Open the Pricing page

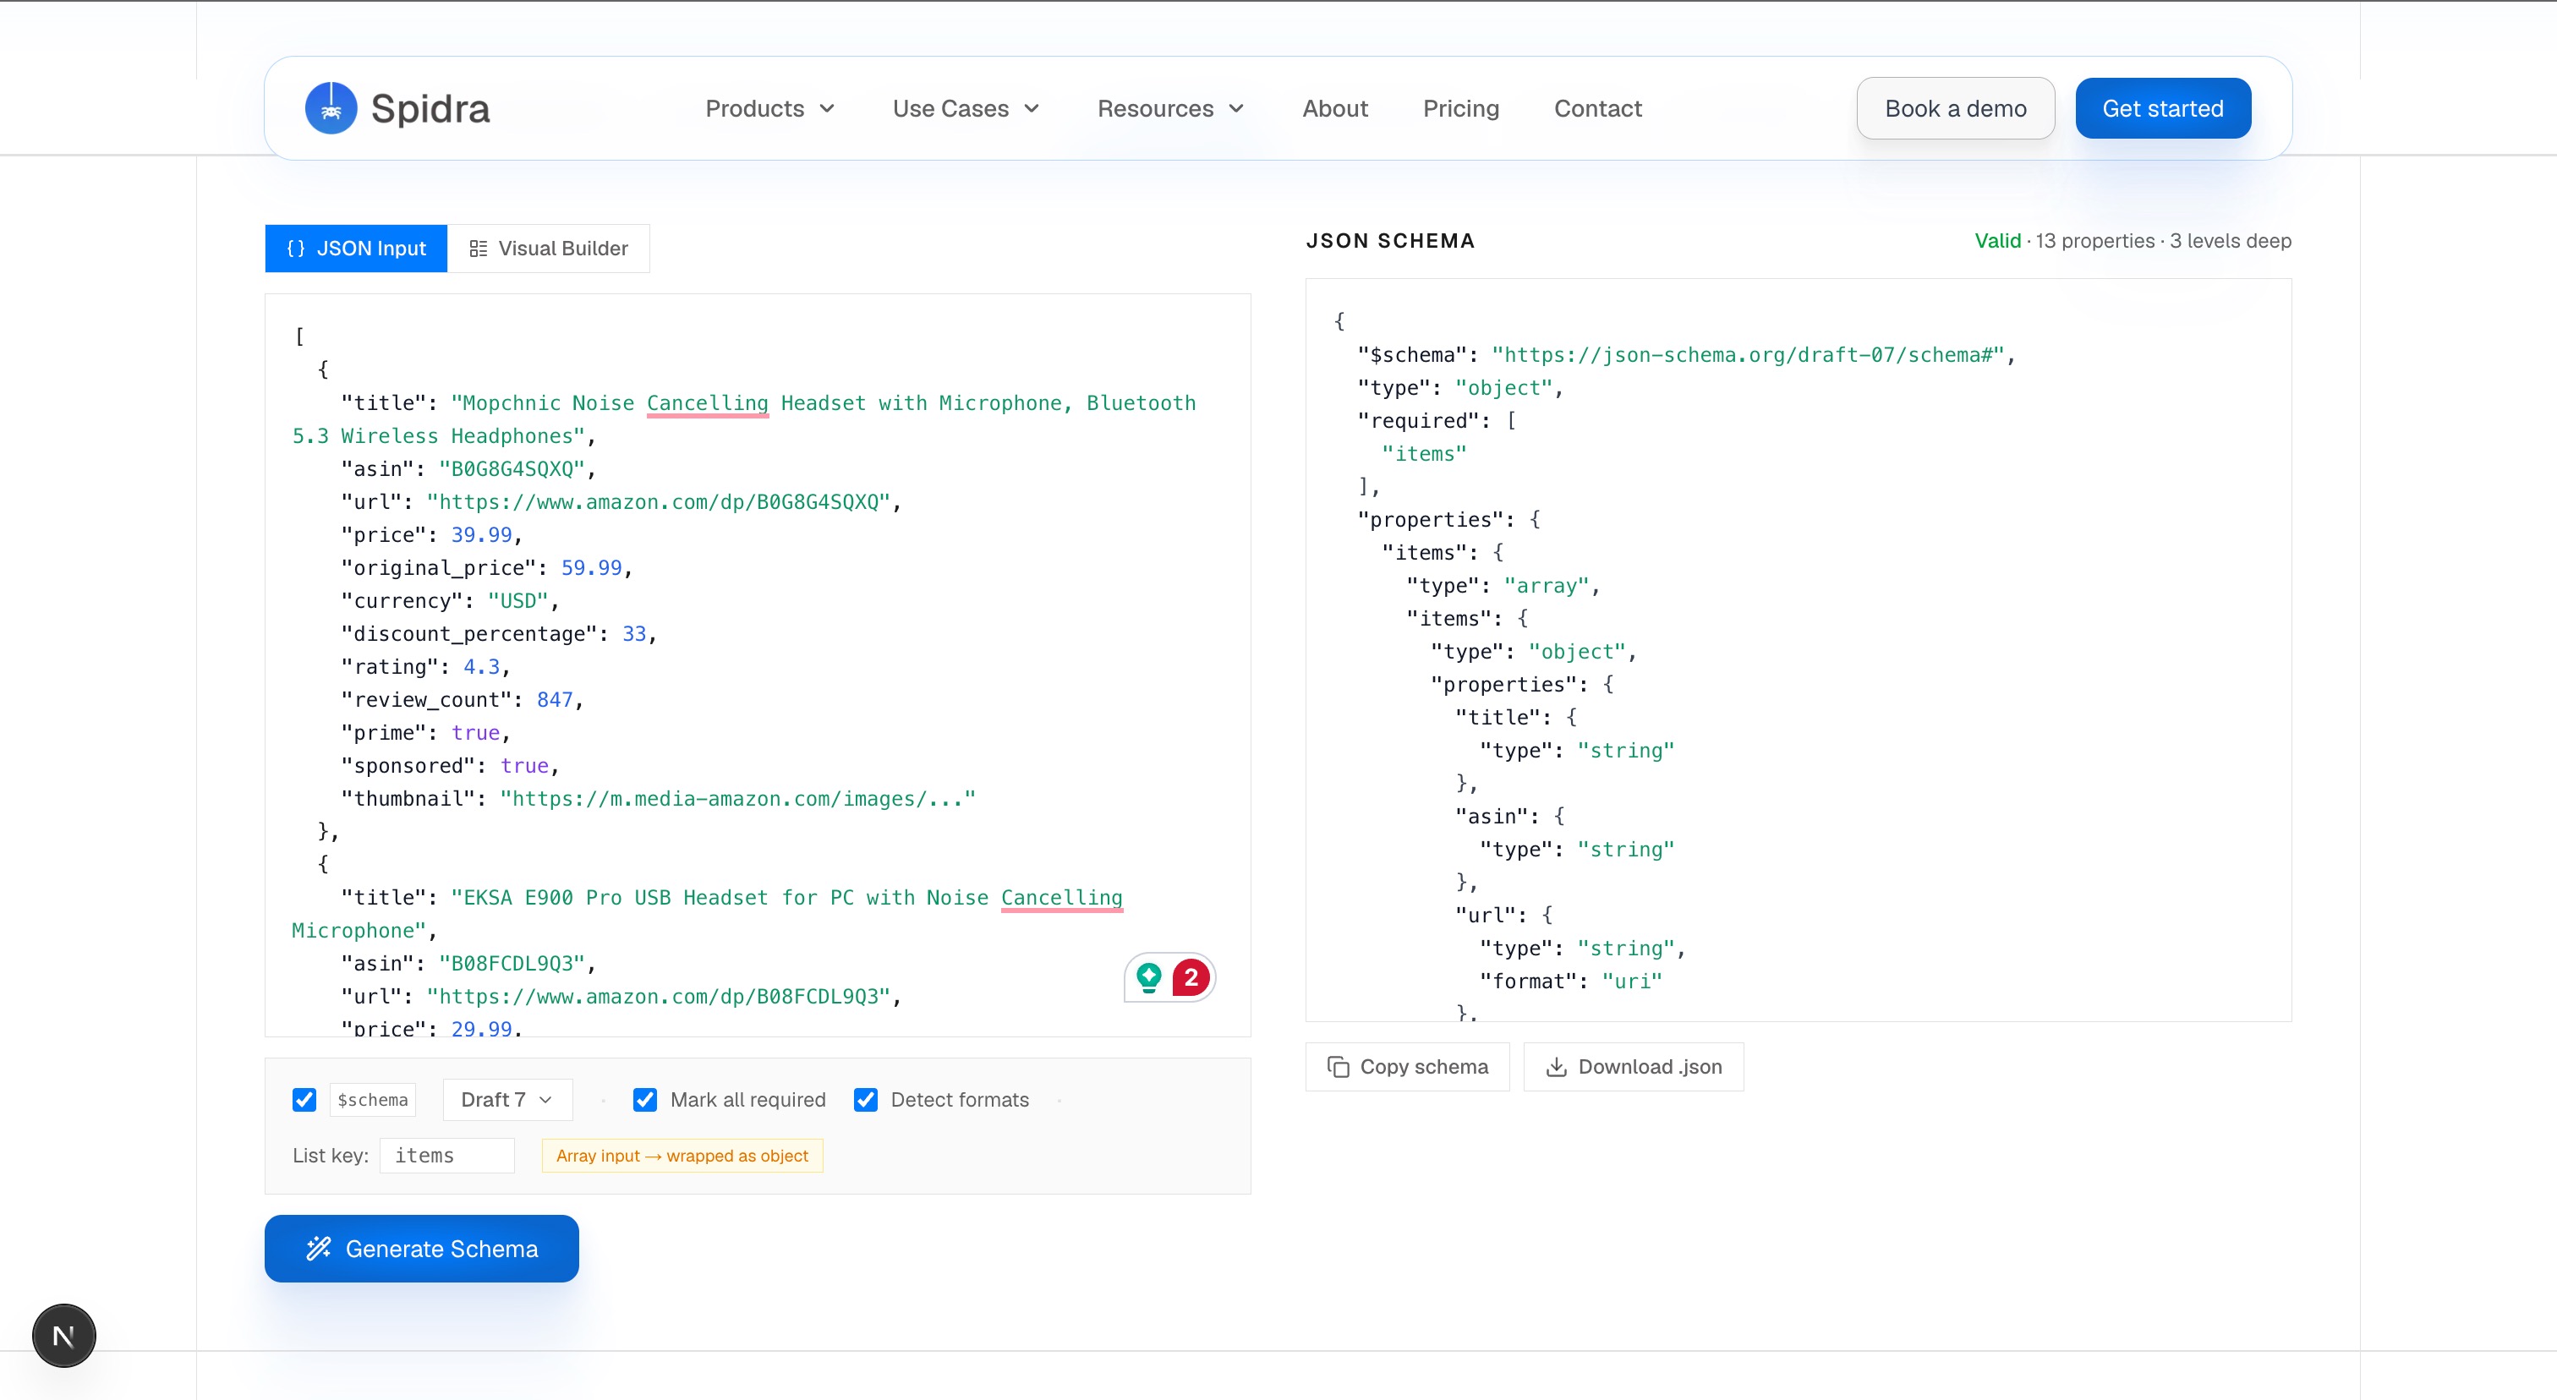(1461, 108)
